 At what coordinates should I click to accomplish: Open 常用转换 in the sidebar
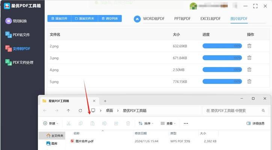point(16,21)
